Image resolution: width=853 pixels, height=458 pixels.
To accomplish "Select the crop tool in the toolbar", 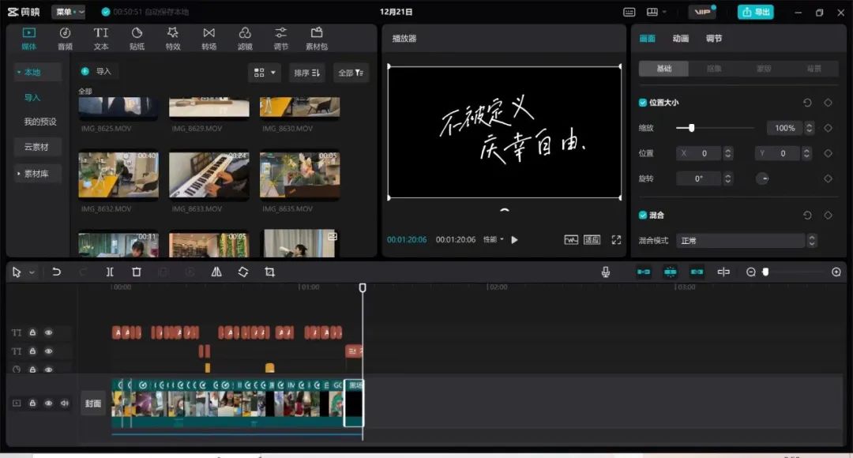I will pyautogui.click(x=269, y=272).
